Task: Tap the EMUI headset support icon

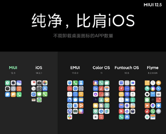Action: [x=70, y=100]
